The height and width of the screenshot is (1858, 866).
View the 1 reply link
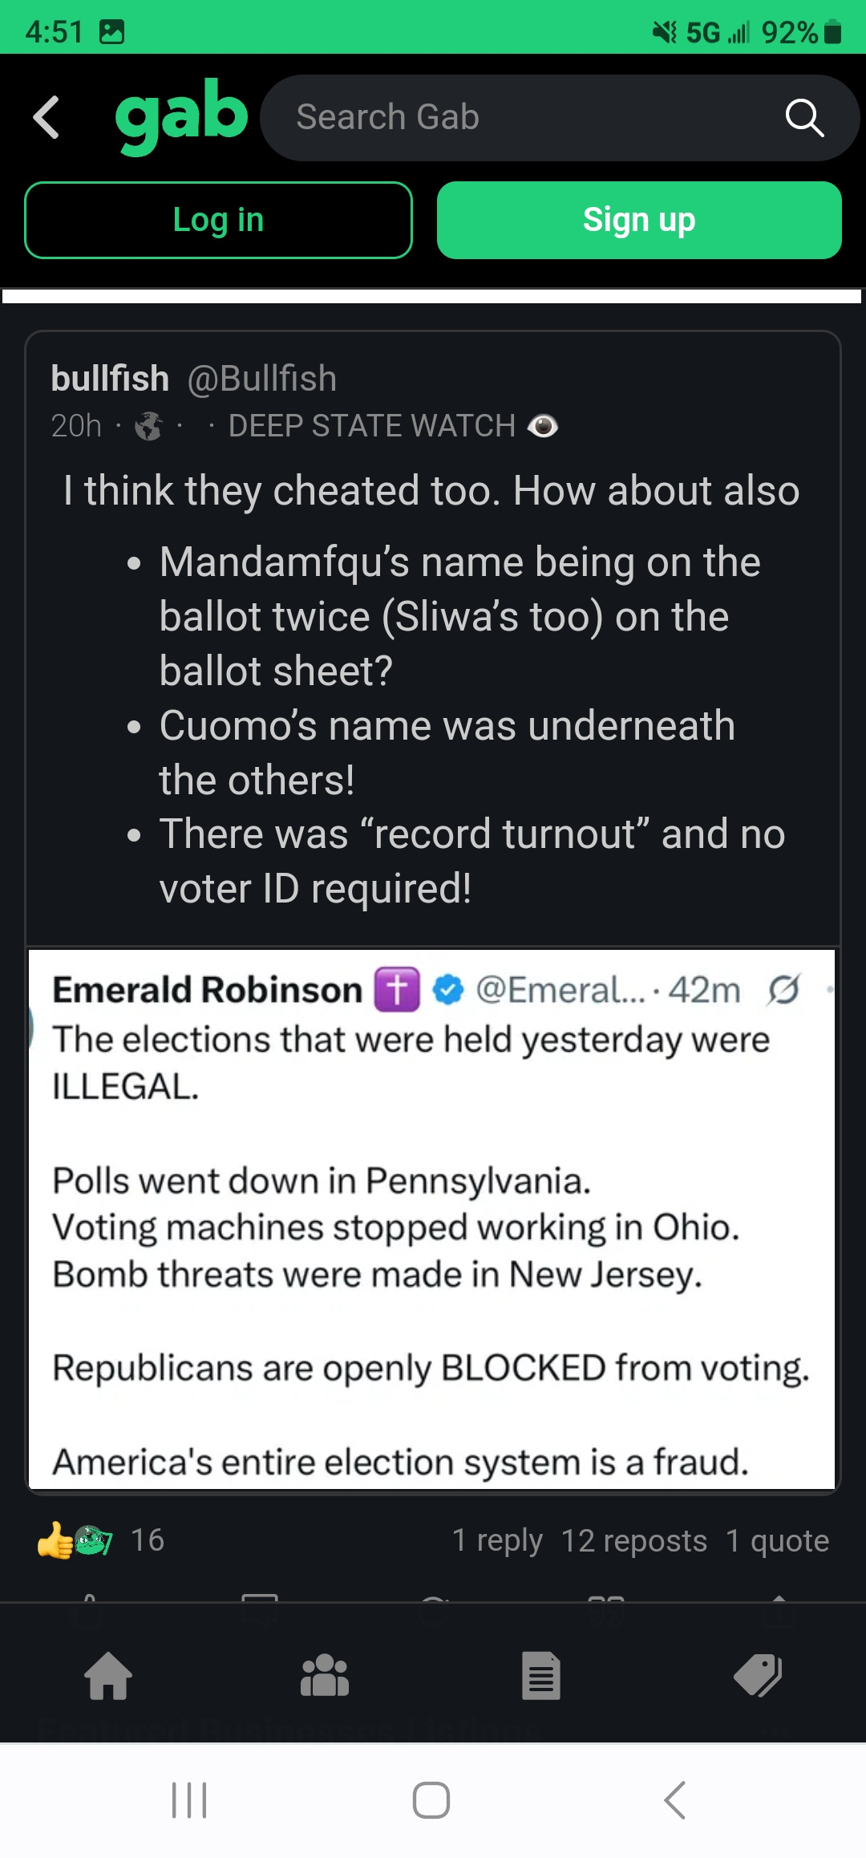tap(497, 1540)
